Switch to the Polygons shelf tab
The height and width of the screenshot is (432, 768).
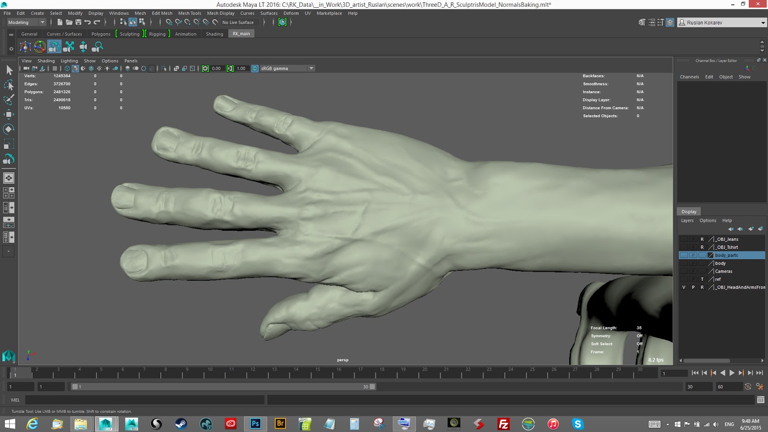[x=101, y=34]
